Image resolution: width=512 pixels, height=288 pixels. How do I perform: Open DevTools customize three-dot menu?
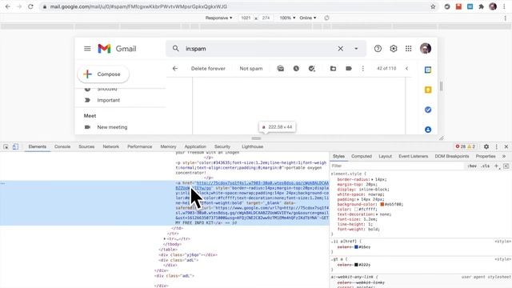point(497,147)
